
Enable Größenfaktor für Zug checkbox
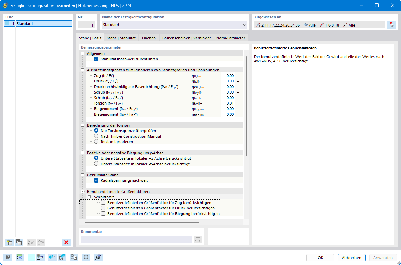[x=103, y=203]
